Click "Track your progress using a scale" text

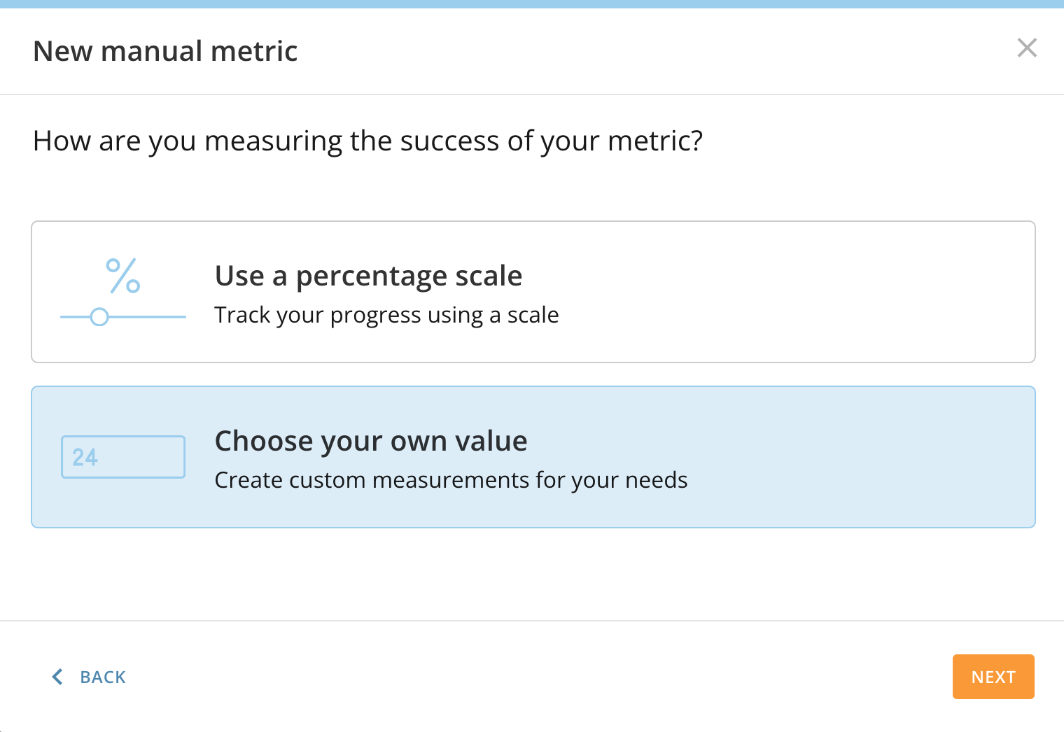pyautogui.click(x=386, y=315)
